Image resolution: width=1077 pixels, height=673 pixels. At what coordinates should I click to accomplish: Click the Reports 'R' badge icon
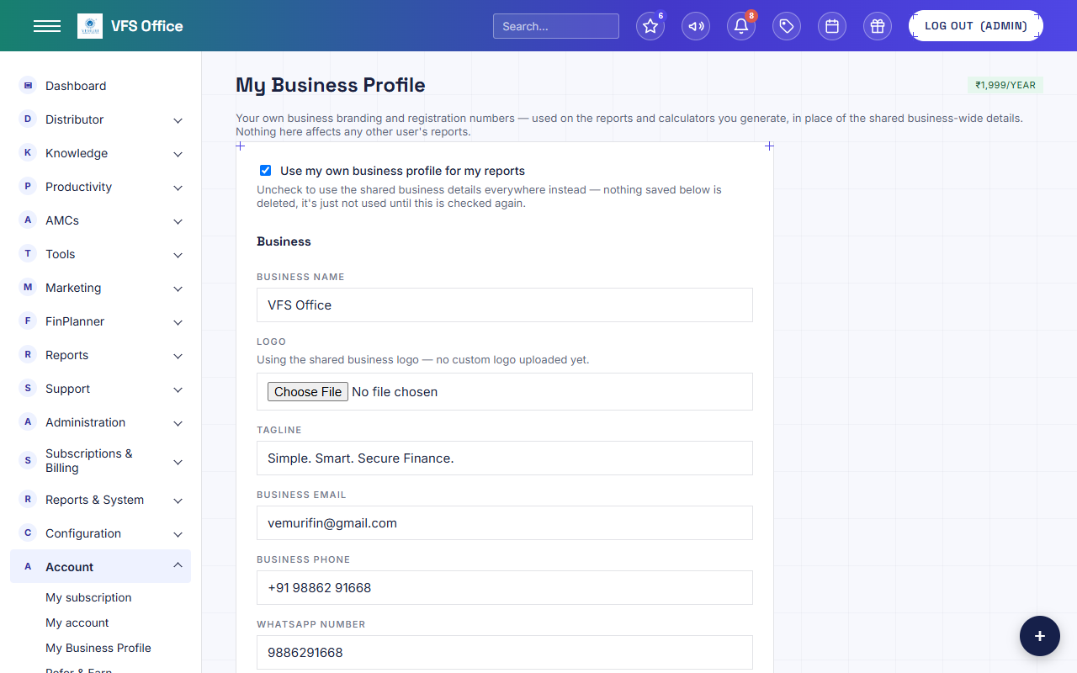tap(28, 354)
